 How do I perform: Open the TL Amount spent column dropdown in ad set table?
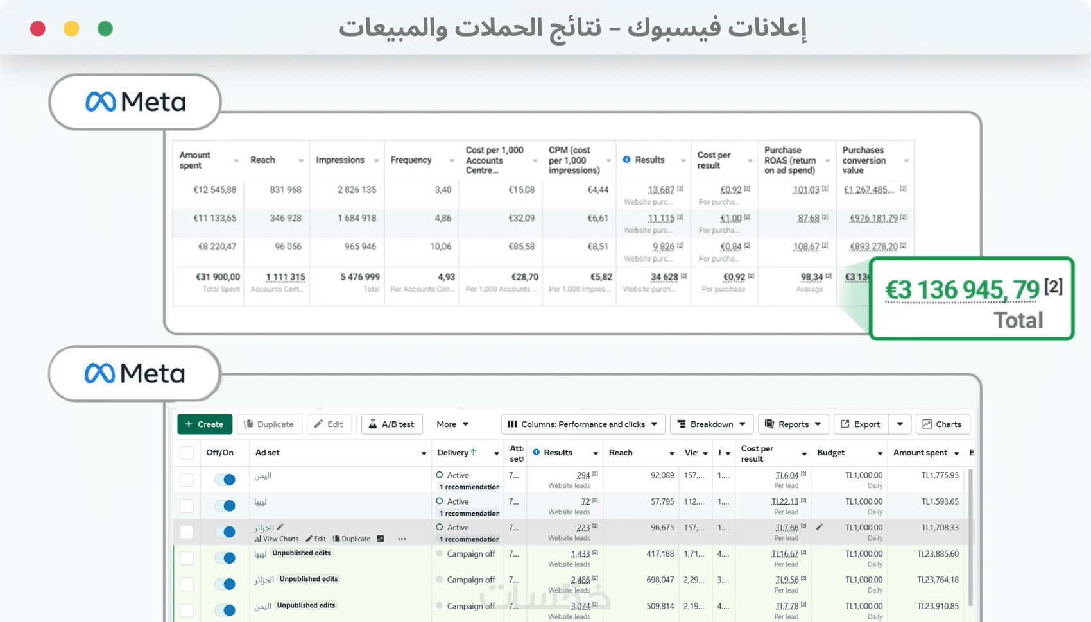(956, 453)
